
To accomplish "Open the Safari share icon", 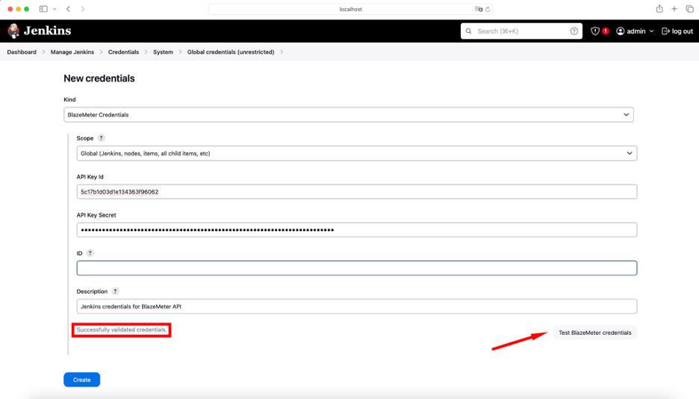I will pos(659,9).
